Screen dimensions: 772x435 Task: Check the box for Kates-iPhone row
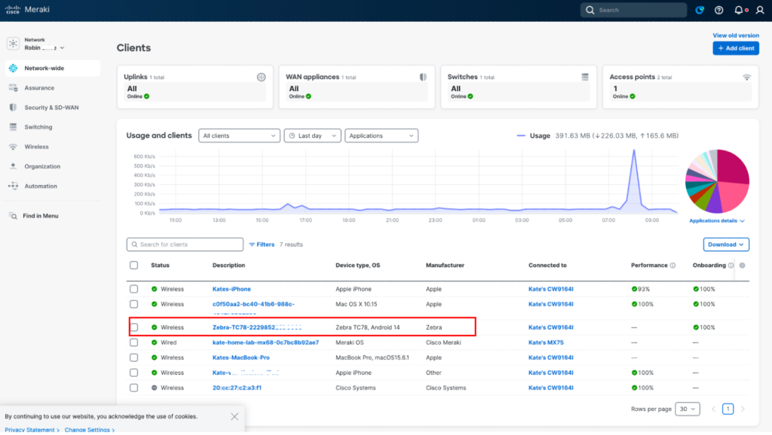point(133,289)
